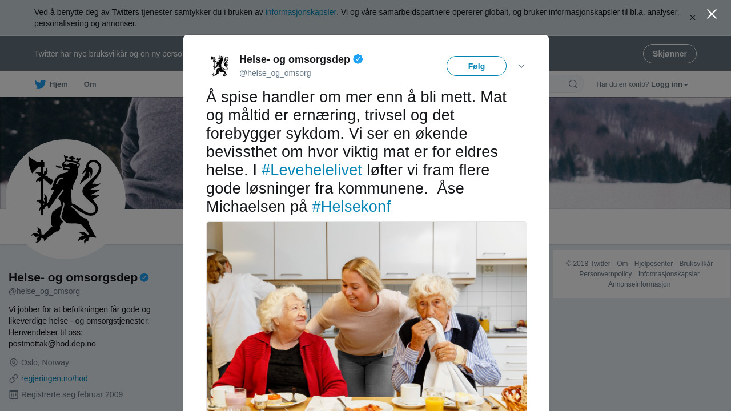Open the #Helsekonf hashtag

coord(351,207)
